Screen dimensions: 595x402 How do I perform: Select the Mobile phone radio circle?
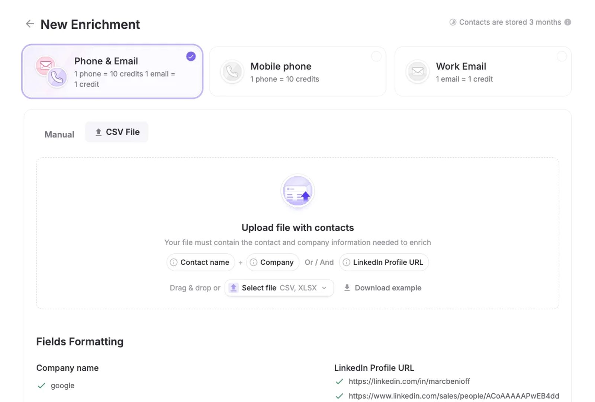[376, 57]
